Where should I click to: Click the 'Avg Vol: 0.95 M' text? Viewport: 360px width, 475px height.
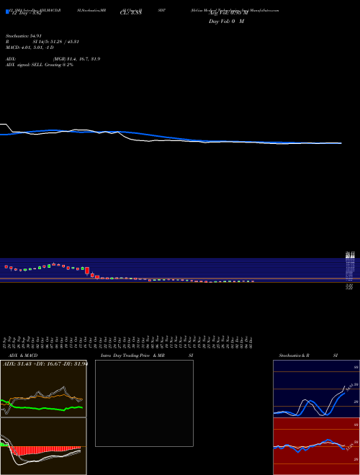point(228,13)
